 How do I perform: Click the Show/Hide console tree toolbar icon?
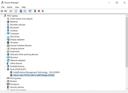point(11,11)
